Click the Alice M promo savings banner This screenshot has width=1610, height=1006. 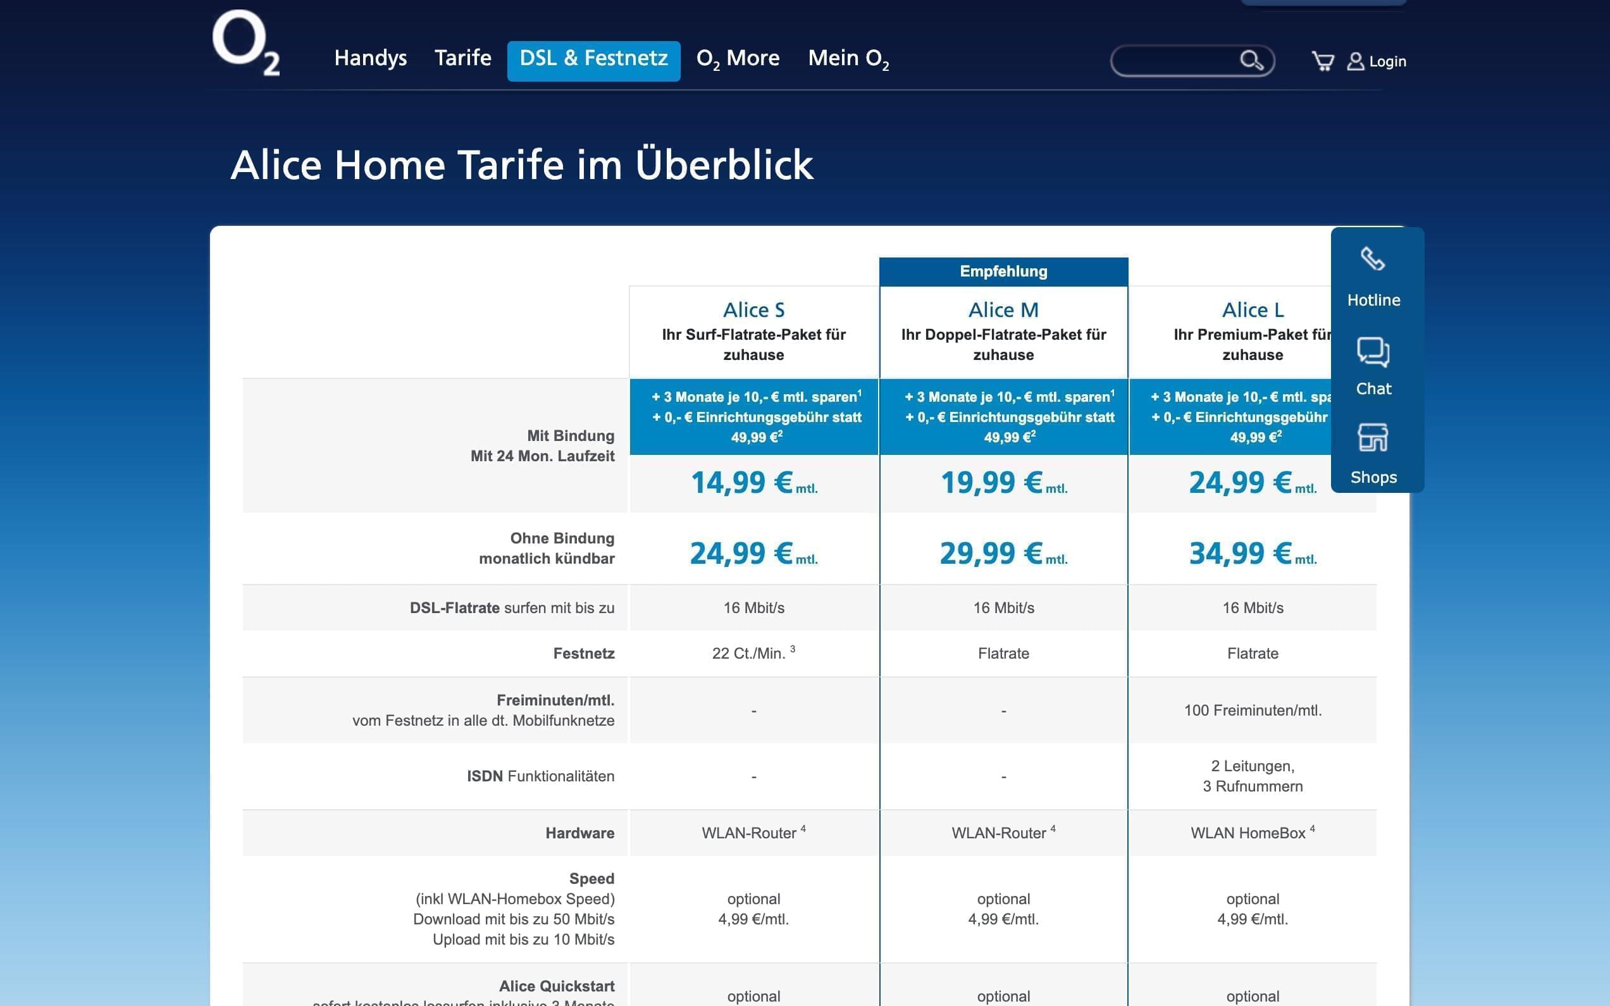click(x=1003, y=417)
